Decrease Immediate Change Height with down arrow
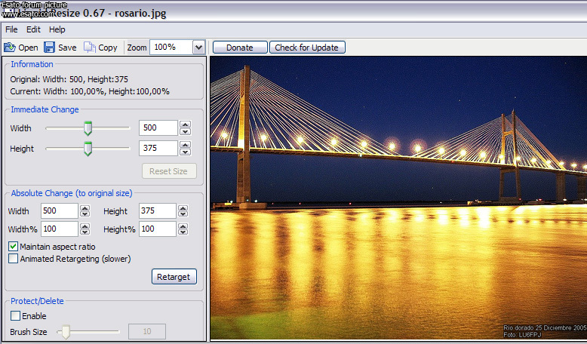Screen dimensions: 587x344 click(x=185, y=152)
